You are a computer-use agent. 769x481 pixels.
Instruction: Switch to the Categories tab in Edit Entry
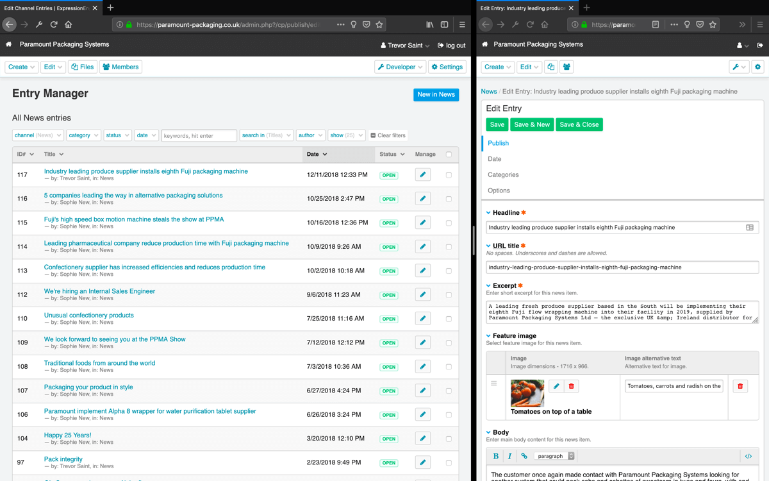coord(503,174)
